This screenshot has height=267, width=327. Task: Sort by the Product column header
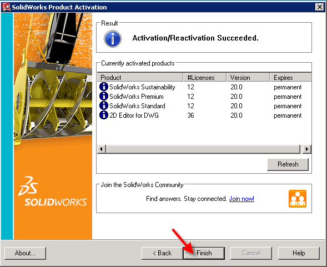pyautogui.click(x=140, y=77)
